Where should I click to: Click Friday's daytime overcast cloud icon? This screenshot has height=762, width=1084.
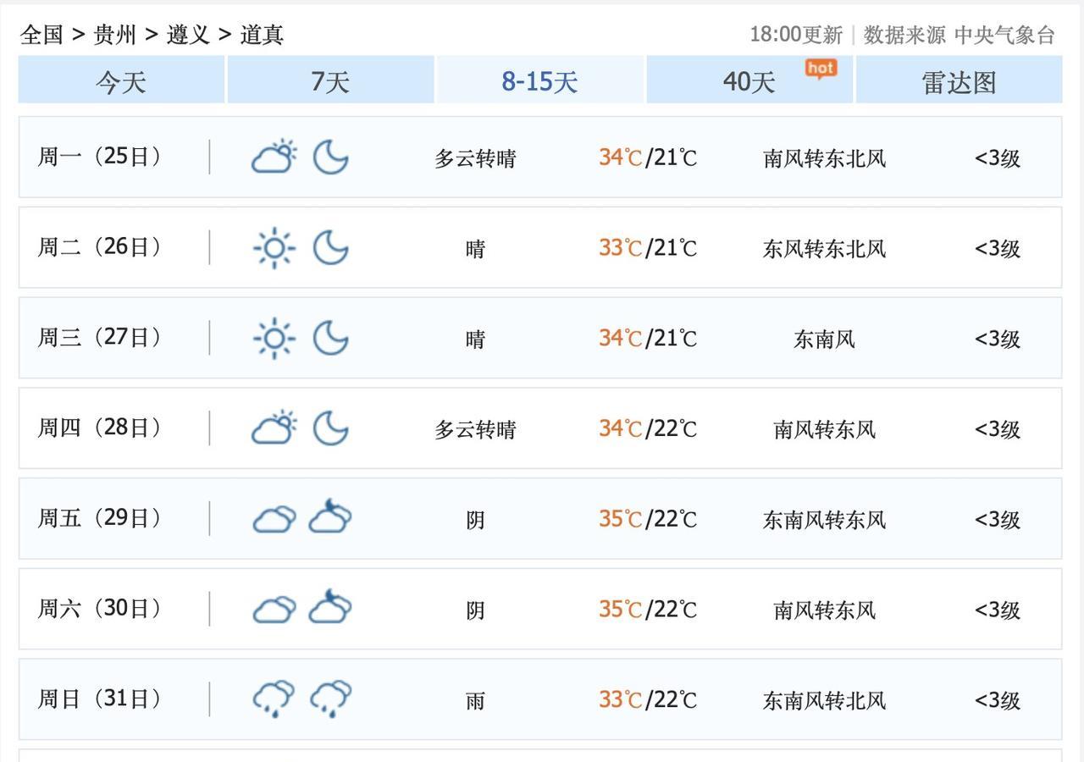[x=274, y=519]
